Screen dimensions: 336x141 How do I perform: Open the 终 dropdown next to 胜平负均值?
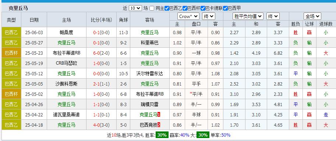point(273,16)
